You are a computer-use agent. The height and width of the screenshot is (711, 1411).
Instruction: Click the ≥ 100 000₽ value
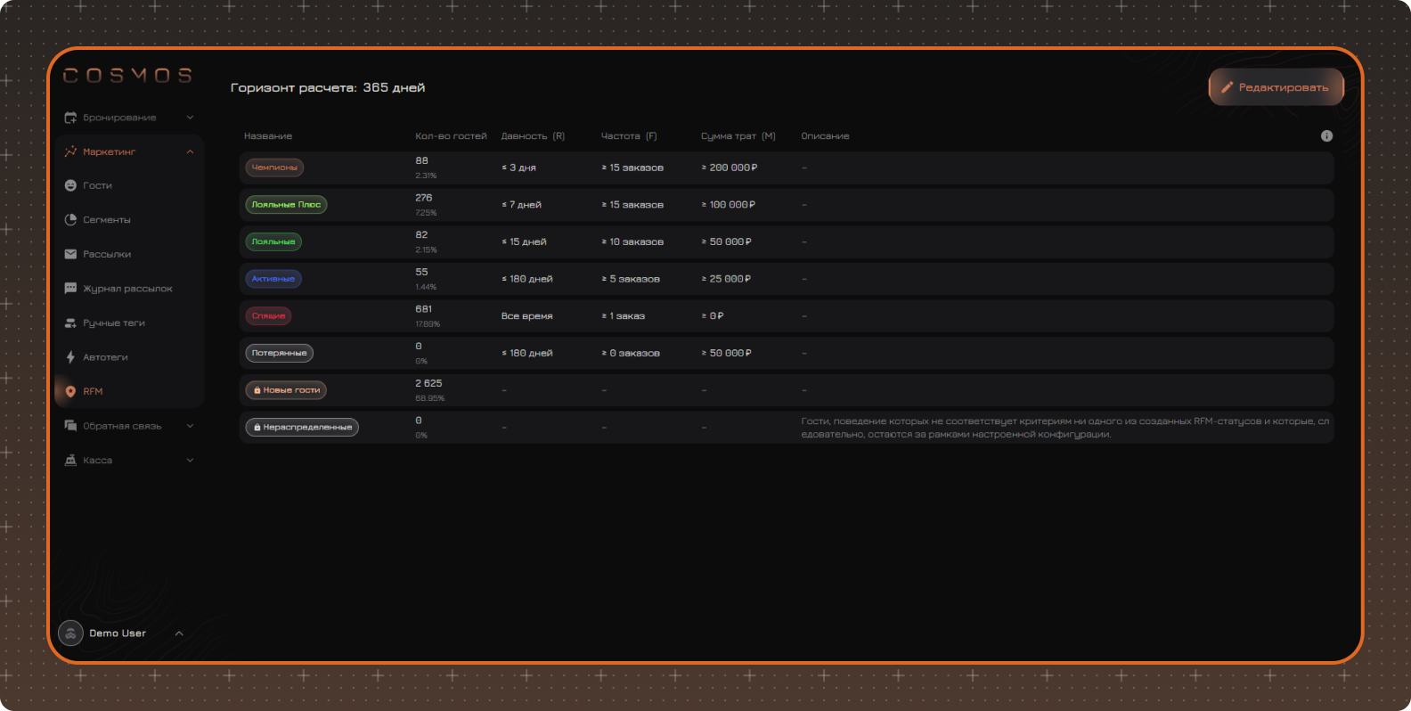pyautogui.click(x=728, y=205)
